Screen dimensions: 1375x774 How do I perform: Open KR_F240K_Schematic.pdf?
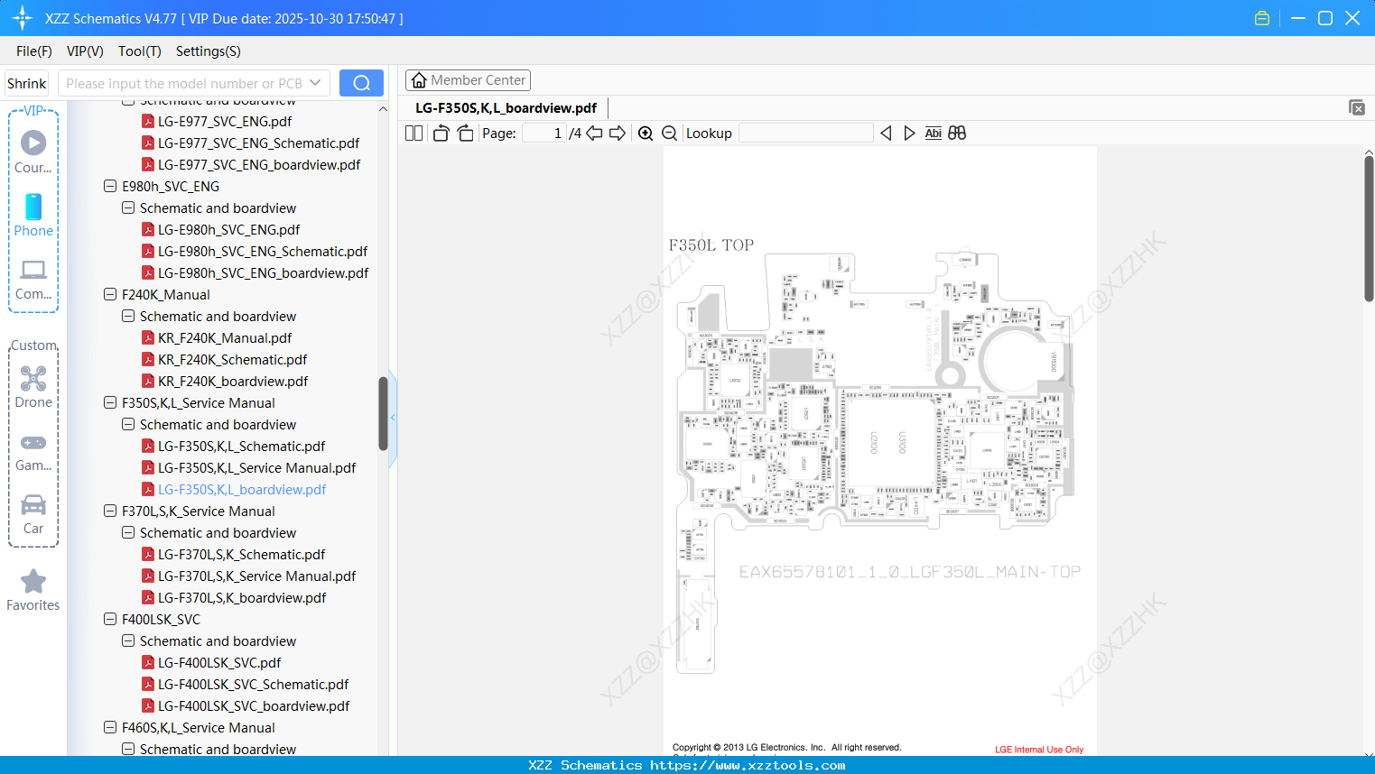(232, 359)
